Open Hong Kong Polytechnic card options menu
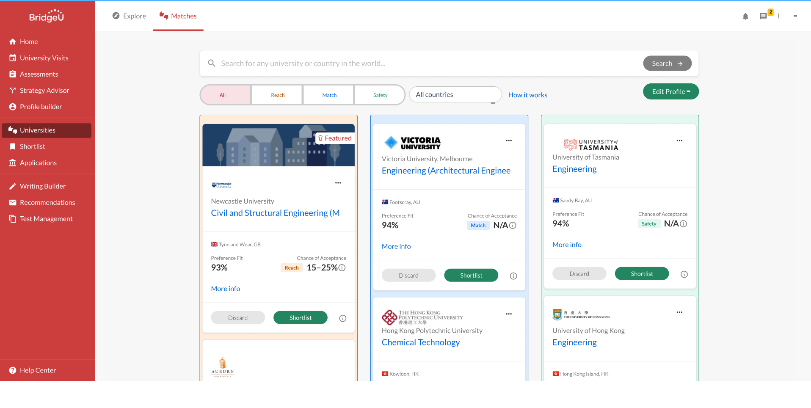This screenshot has height=408, width=811. pos(509,314)
